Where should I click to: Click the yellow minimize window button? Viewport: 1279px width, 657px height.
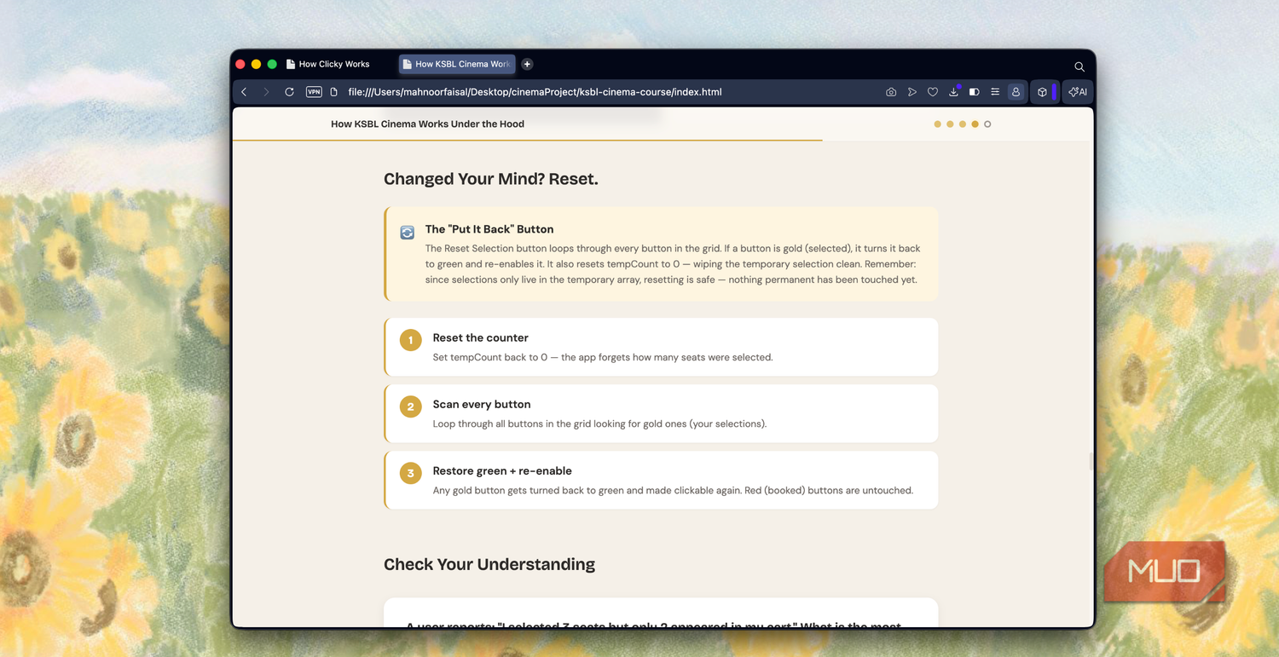coord(256,64)
